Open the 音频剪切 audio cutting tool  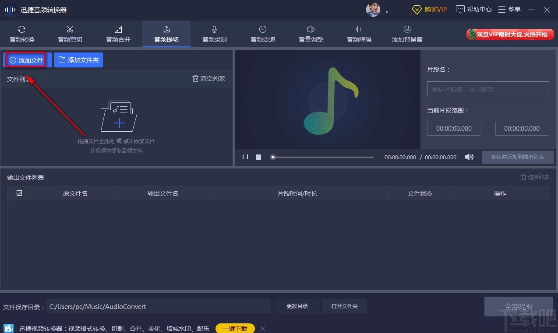(70, 34)
